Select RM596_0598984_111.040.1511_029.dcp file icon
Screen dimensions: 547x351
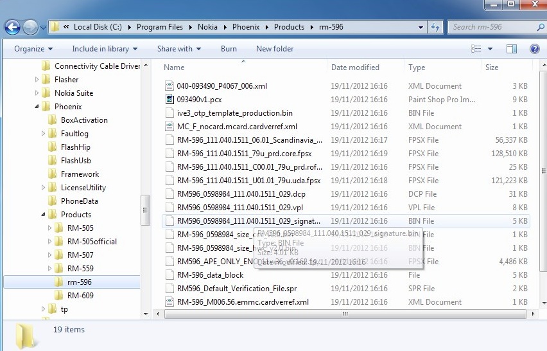point(169,194)
